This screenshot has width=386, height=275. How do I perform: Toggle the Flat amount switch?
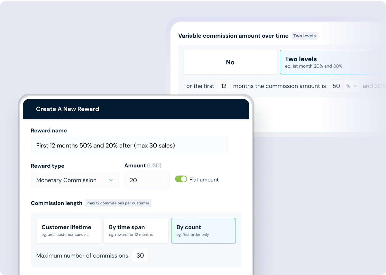click(x=181, y=179)
